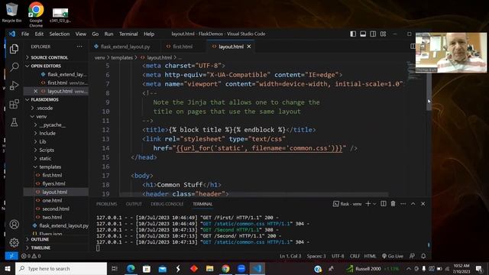489x275 pixels.
Task: Click the UTF-8 encoding indicator
Action: point(338,256)
